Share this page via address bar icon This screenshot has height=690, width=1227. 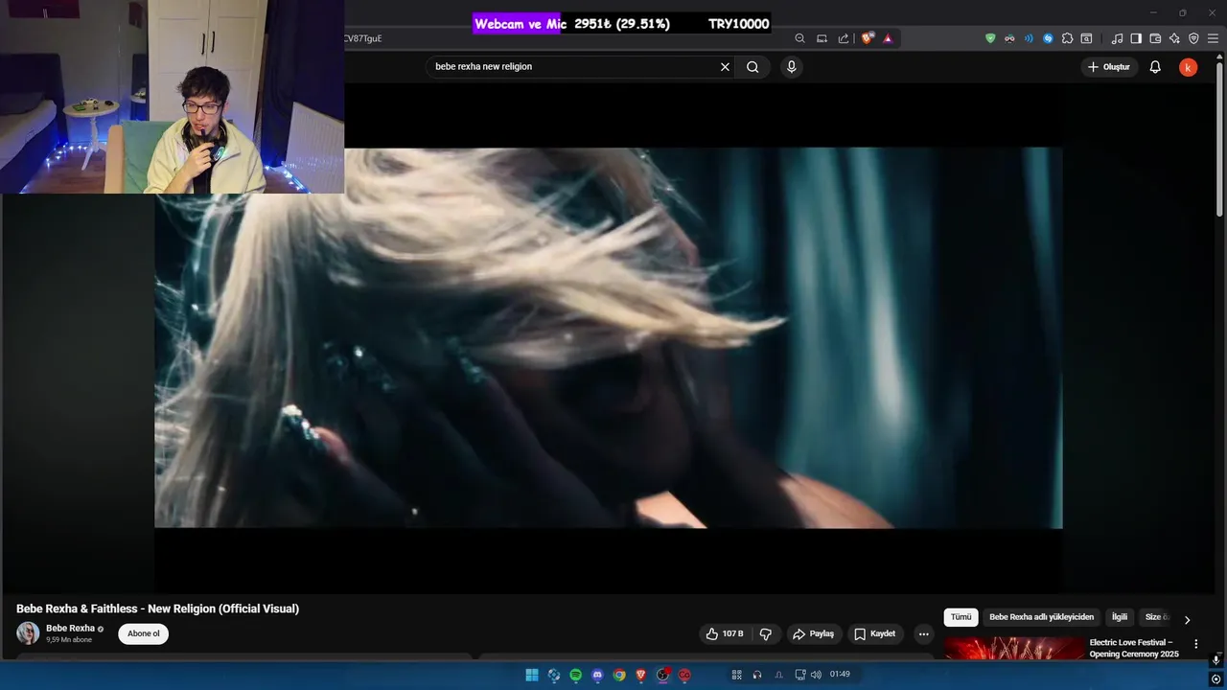844,38
